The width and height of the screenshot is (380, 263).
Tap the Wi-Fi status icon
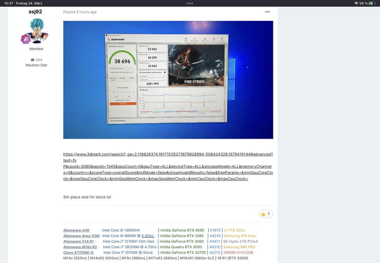coord(356,3)
